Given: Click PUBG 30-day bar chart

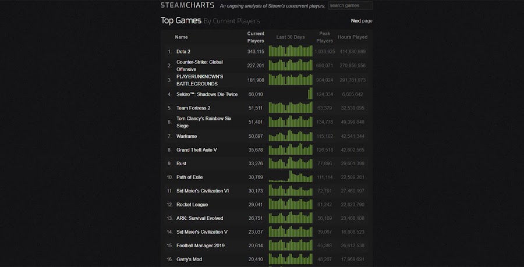Looking at the screenshot, I should coord(291,79).
